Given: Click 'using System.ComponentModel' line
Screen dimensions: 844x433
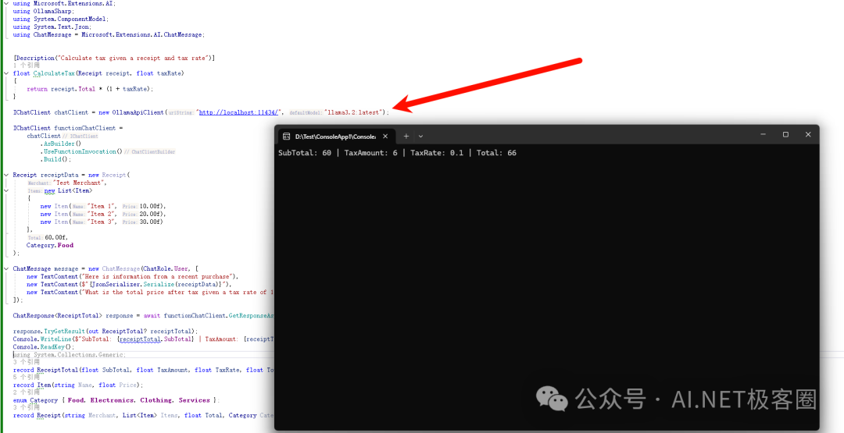Looking at the screenshot, I should (61, 19).
